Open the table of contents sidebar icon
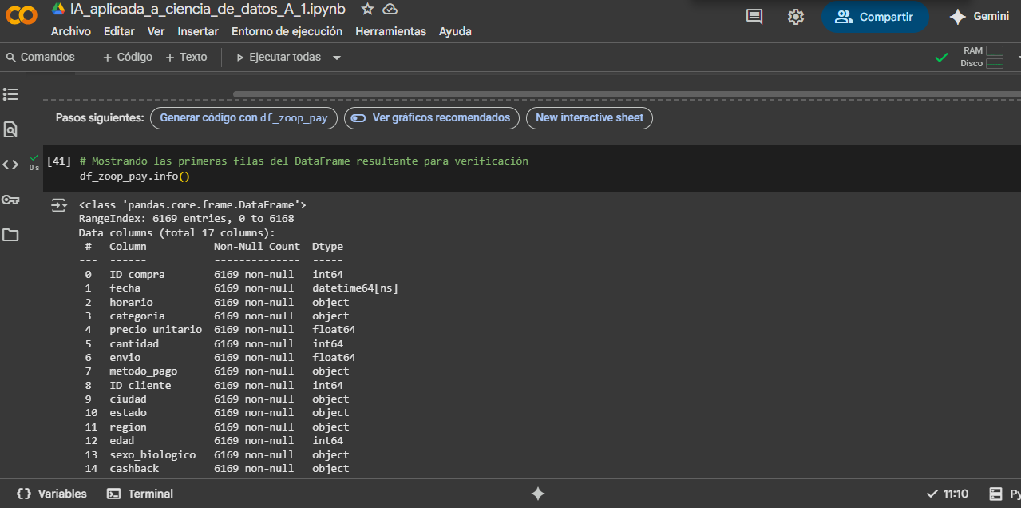 pos(10,94)
